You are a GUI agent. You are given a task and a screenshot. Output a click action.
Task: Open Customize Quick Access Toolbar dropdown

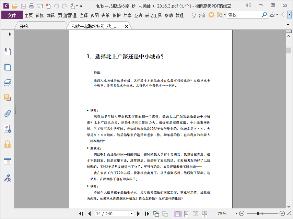coord(81,6)
